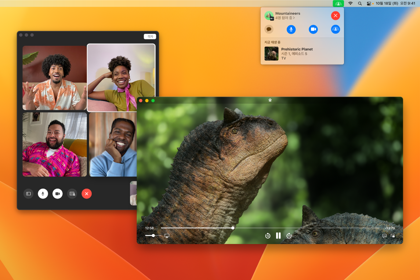The height and width of the screenshot is (280, 420).
Task: Open the Wi-Fi menu in the menu bar
Action: point(350,3)
